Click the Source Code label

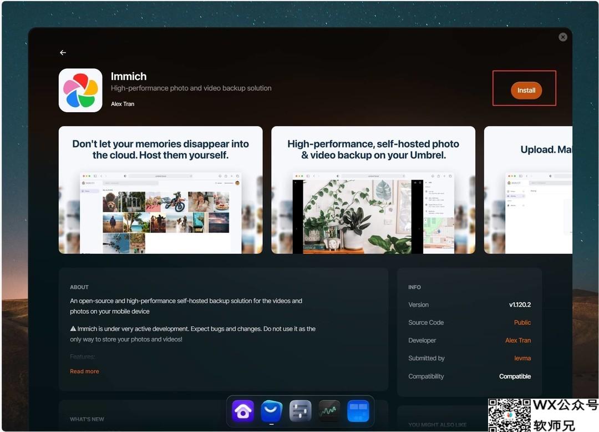coord(426,323)
